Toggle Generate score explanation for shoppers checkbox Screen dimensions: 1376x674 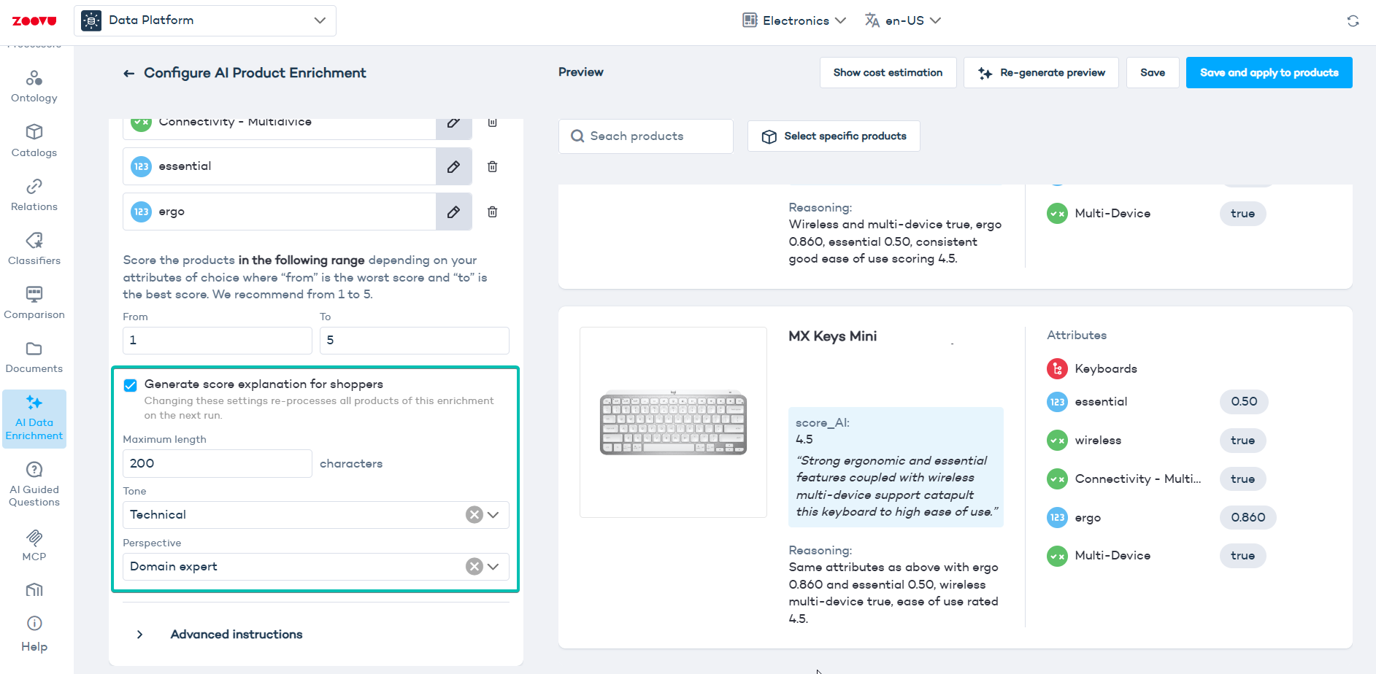pos(130,385)
